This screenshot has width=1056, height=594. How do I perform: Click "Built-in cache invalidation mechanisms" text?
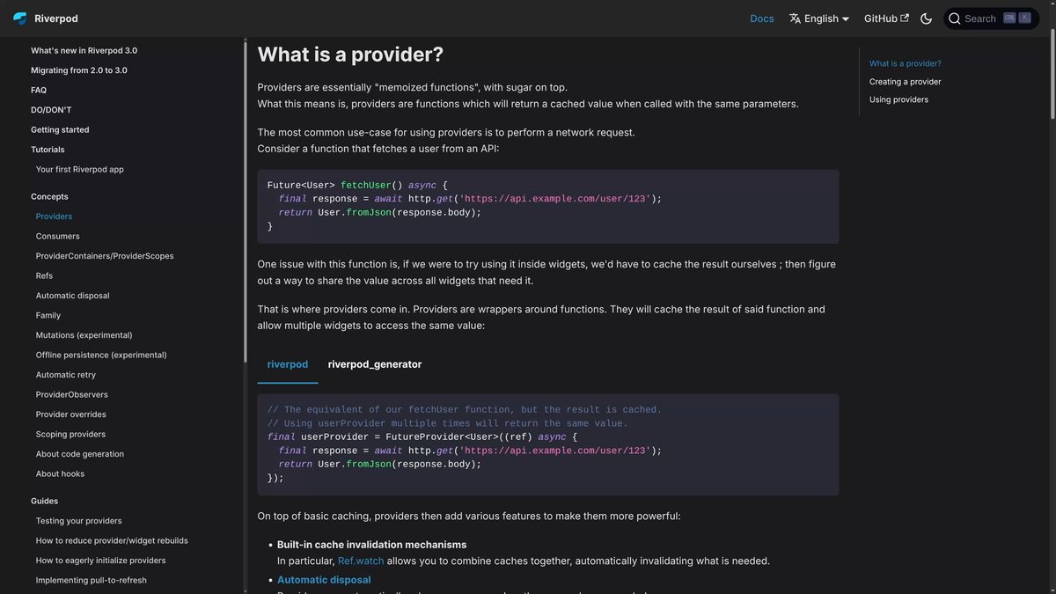371,545
